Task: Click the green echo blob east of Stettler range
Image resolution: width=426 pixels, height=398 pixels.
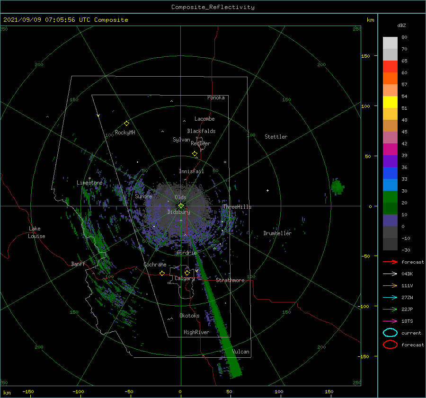Action: (337, 186)
